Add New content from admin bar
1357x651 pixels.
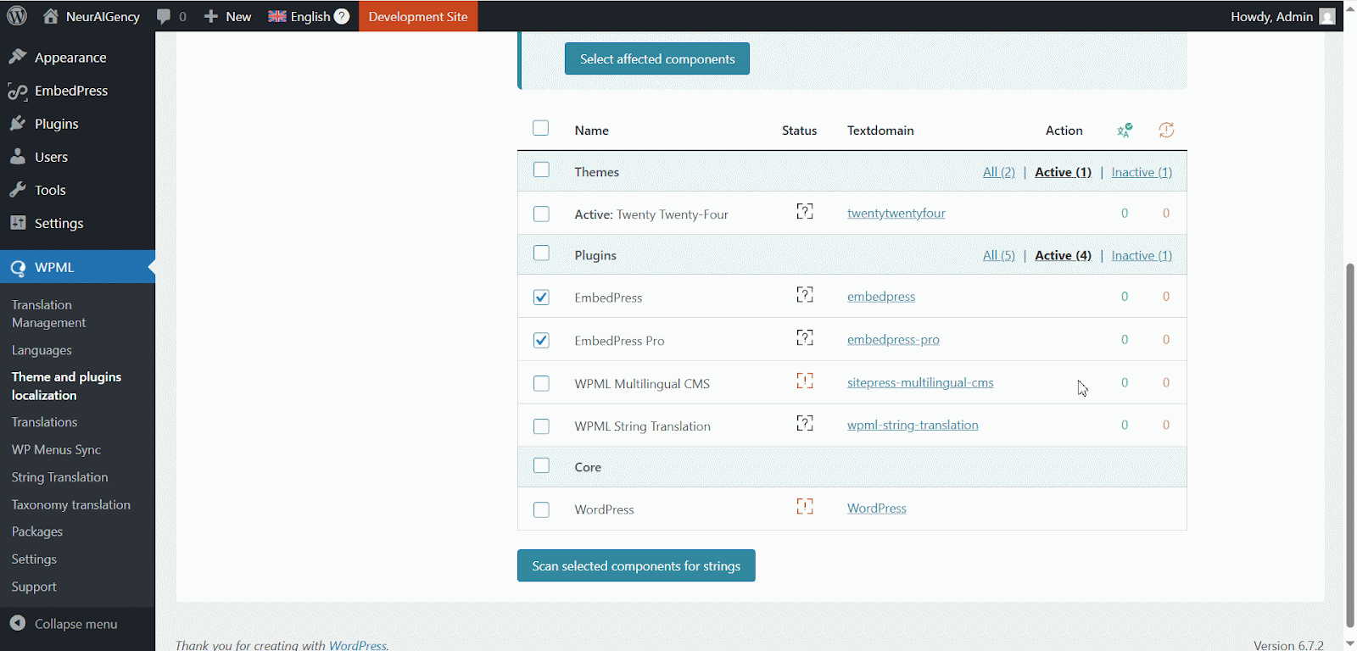click(227, 16)
